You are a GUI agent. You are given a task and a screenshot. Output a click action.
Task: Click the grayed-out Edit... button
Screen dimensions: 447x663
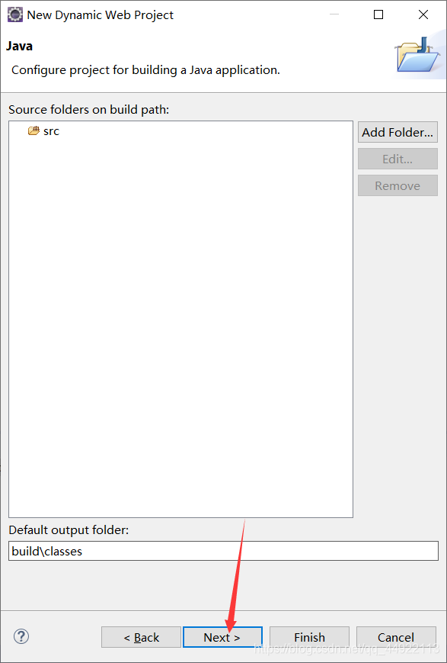pos(398,159)
